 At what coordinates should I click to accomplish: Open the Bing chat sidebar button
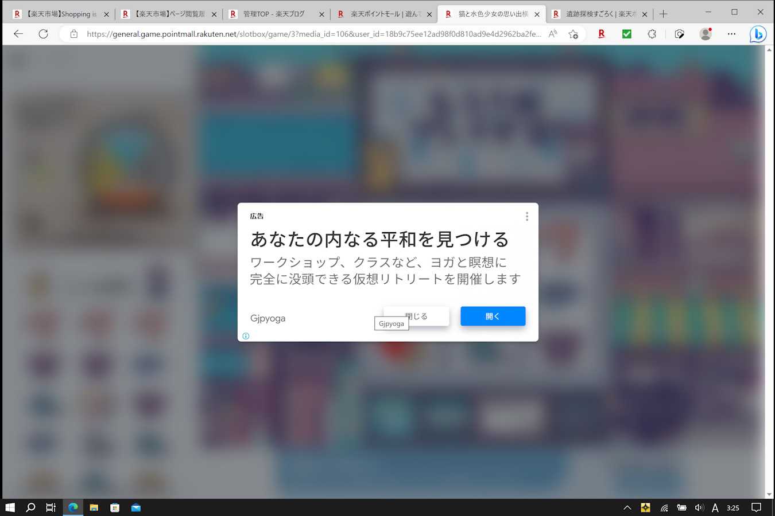[x=758, y=34]
